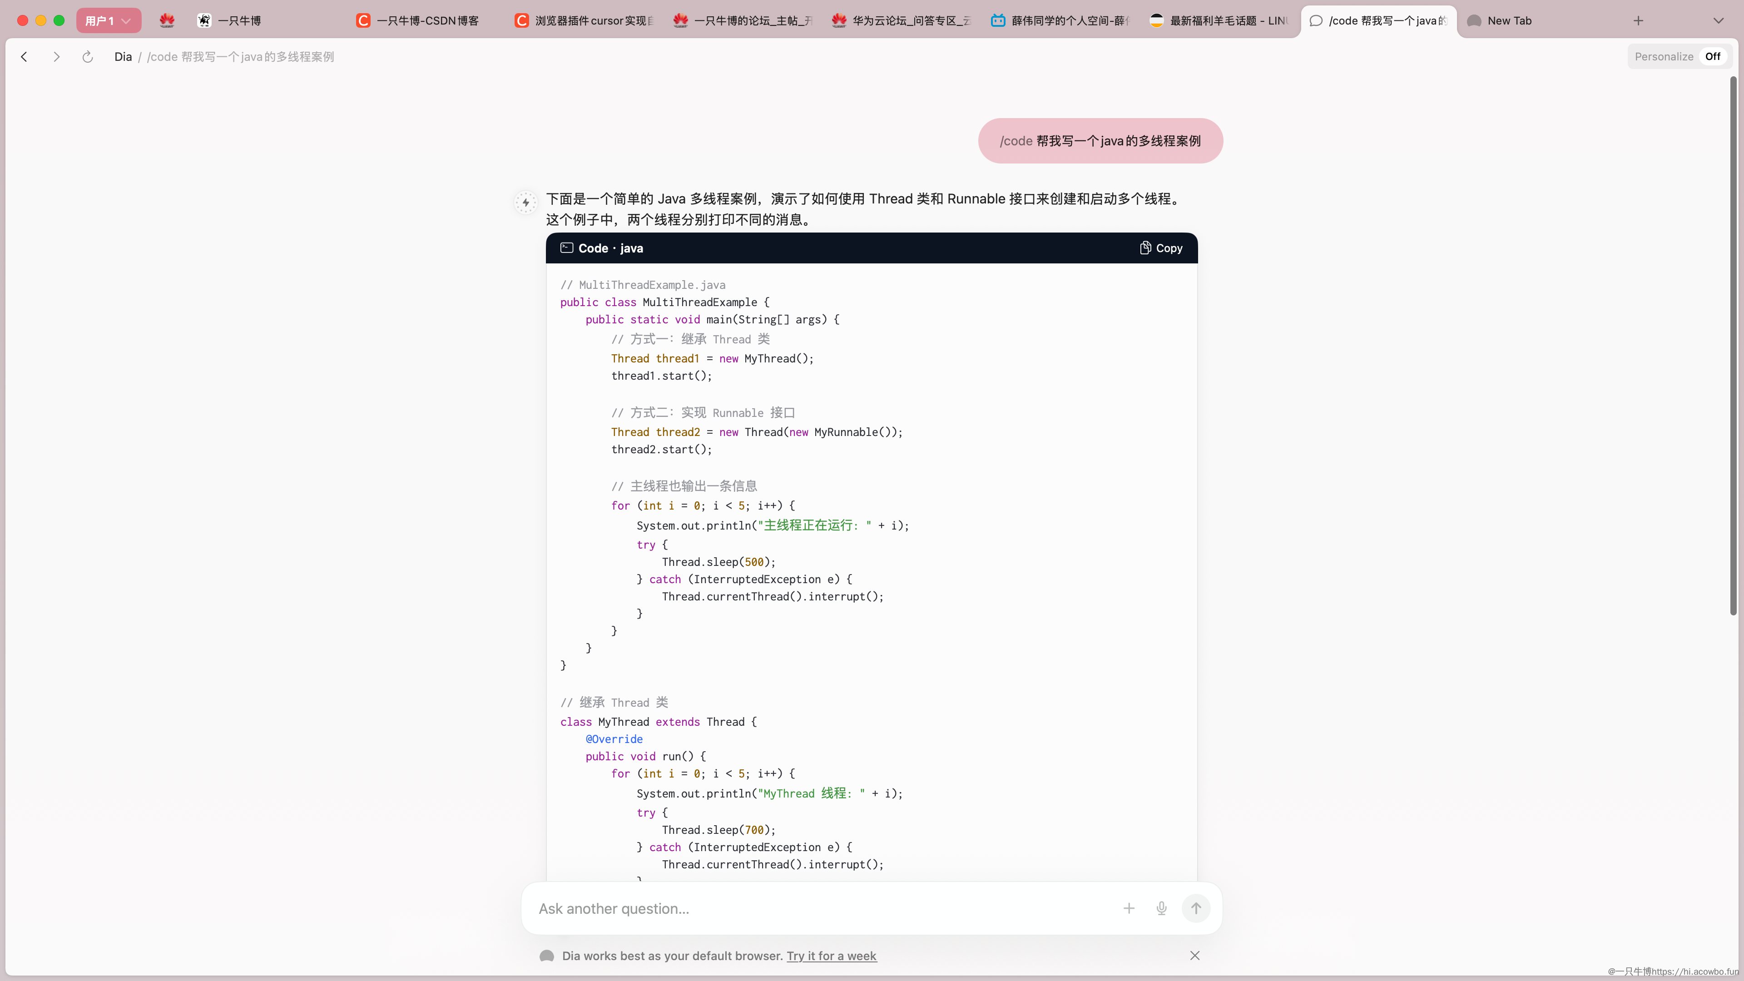
Task: Click 'thread1.start();' code line
Action: point(661,376)
